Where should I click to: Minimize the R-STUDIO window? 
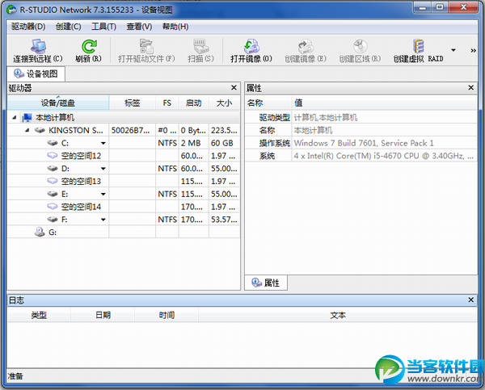422,8
